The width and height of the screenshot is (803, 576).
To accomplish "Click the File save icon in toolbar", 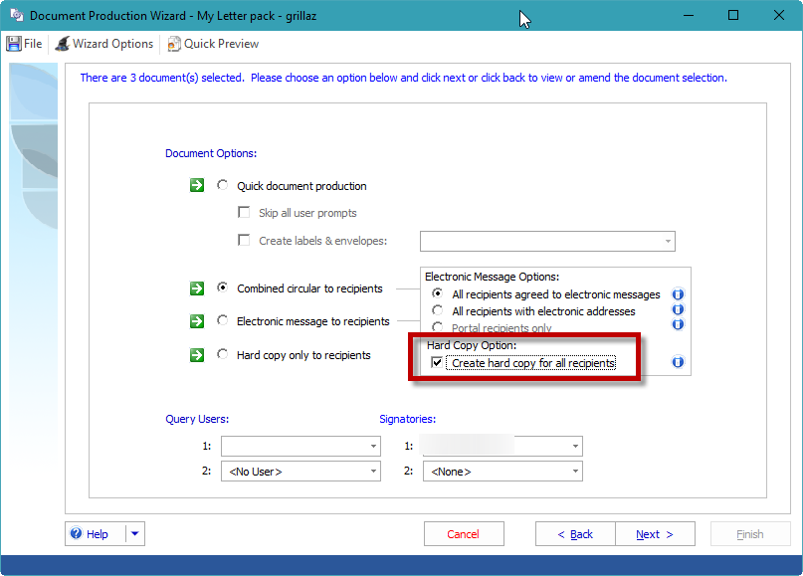I will [x=14, y=44].
